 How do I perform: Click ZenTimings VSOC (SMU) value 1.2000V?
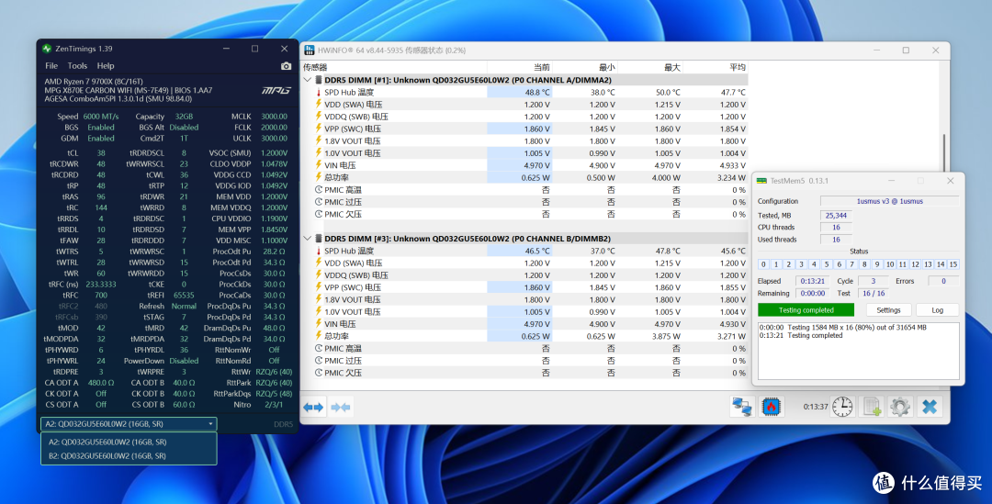(275, 153)
